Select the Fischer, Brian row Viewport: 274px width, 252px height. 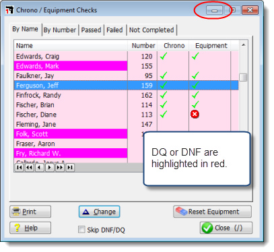(126, 104)
